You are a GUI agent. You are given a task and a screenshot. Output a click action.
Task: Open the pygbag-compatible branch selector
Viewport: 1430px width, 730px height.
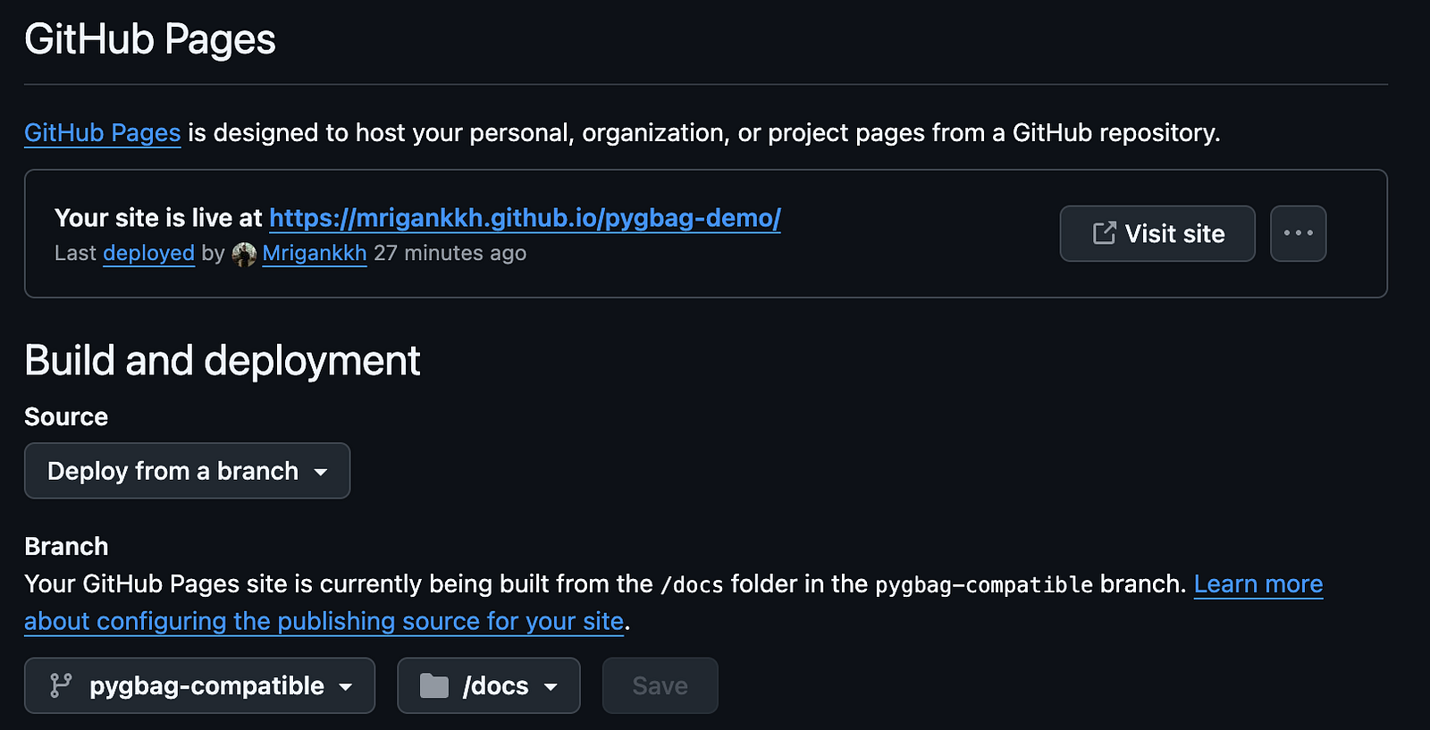pos(199,685)
